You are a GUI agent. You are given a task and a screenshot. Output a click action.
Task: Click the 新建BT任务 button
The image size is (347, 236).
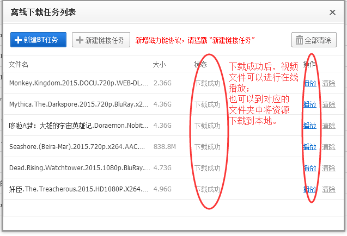click(38, 40)
